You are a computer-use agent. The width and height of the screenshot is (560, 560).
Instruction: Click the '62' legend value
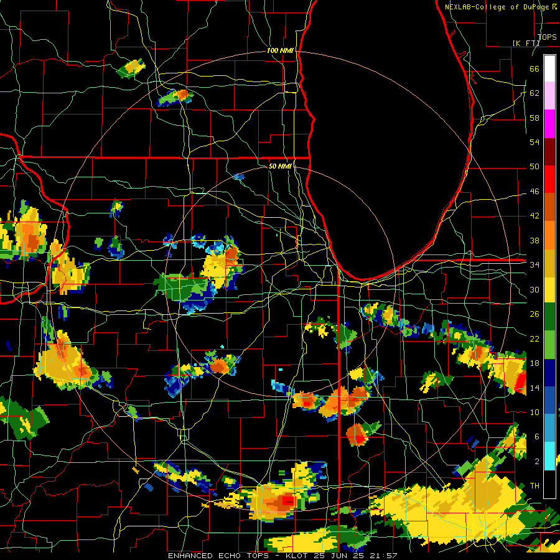tap(534, 93)
